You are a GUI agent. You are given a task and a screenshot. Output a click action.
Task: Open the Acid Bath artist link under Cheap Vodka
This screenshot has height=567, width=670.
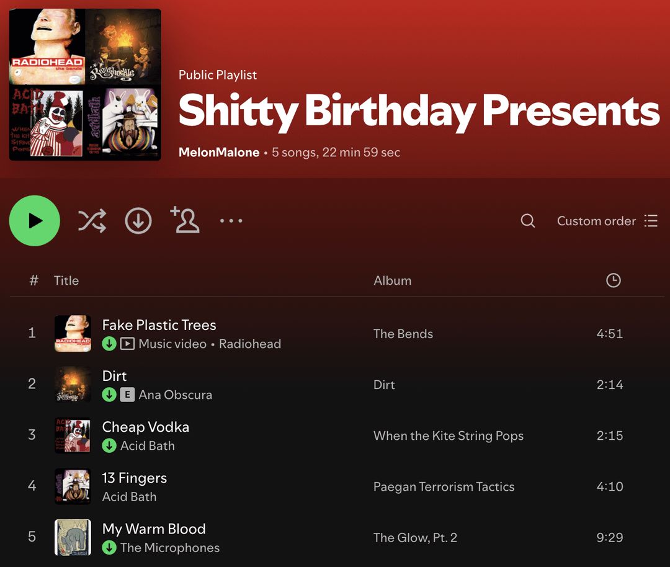(x=148, y=445)
